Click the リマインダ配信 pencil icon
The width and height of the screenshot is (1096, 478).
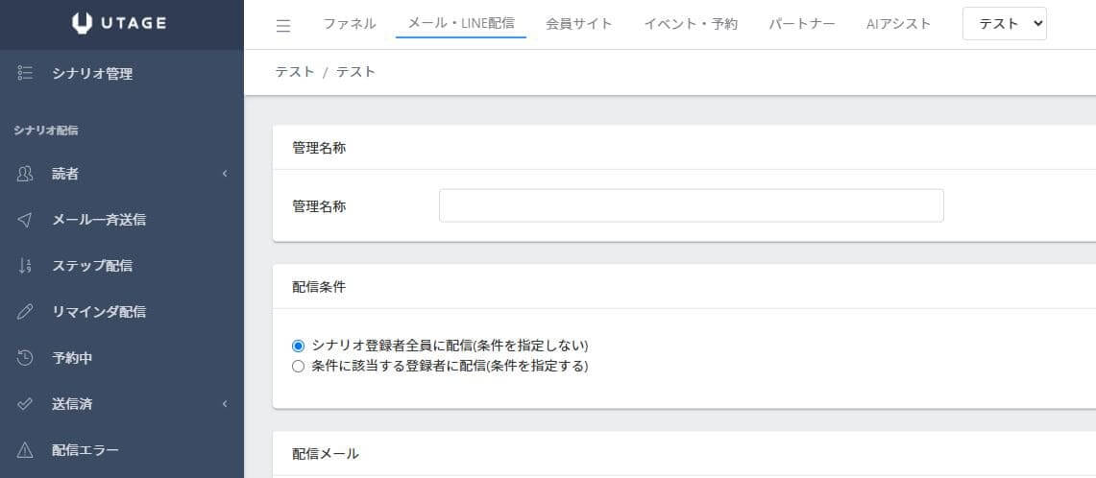(24, 312)
